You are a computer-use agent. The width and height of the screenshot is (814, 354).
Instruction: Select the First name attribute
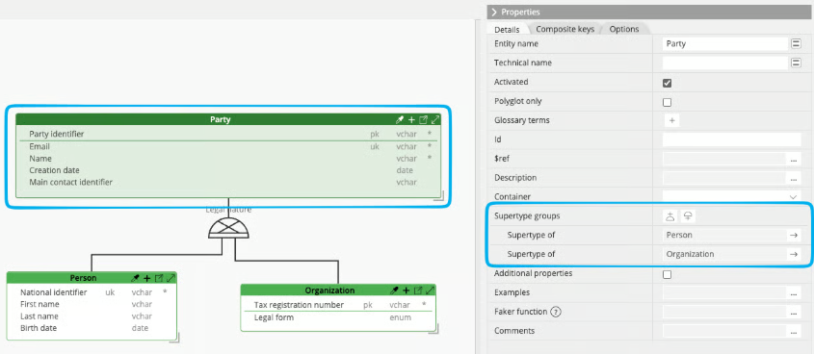coord(92,304)
